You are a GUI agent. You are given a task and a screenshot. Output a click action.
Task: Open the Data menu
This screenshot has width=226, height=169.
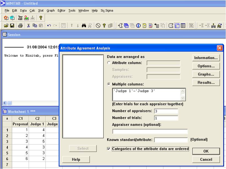click(x=23, y=10)
